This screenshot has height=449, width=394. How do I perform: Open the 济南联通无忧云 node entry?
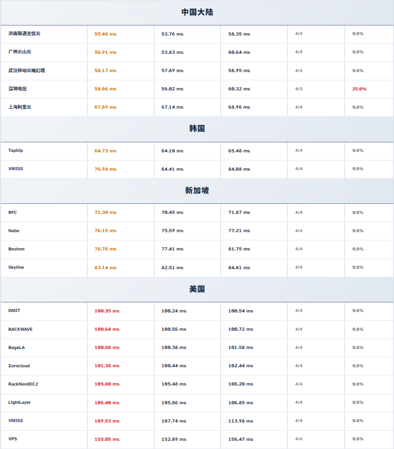pos(25,34)
